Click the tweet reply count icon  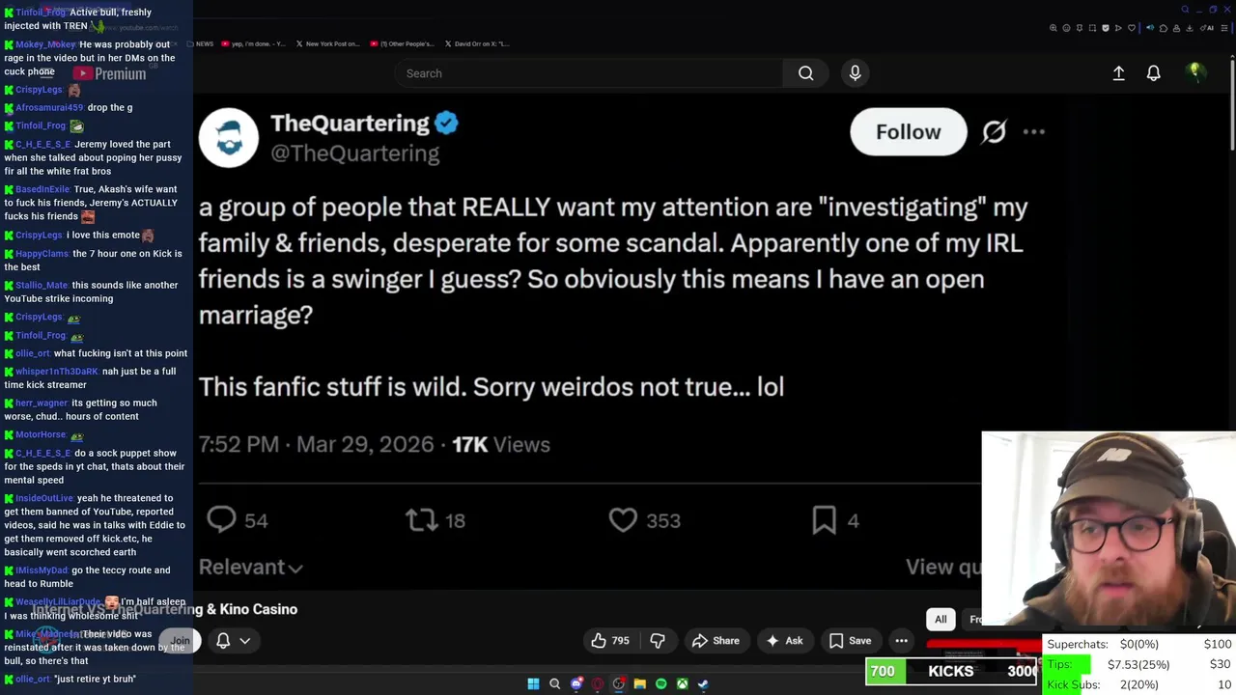pos(222,520)
